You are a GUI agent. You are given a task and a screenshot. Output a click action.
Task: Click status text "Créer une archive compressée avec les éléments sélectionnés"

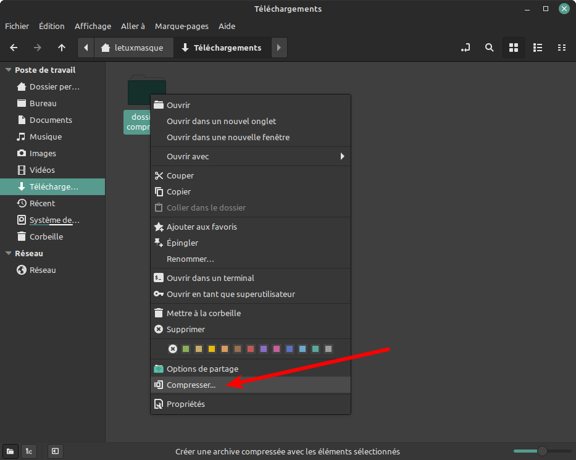point(288,451)
